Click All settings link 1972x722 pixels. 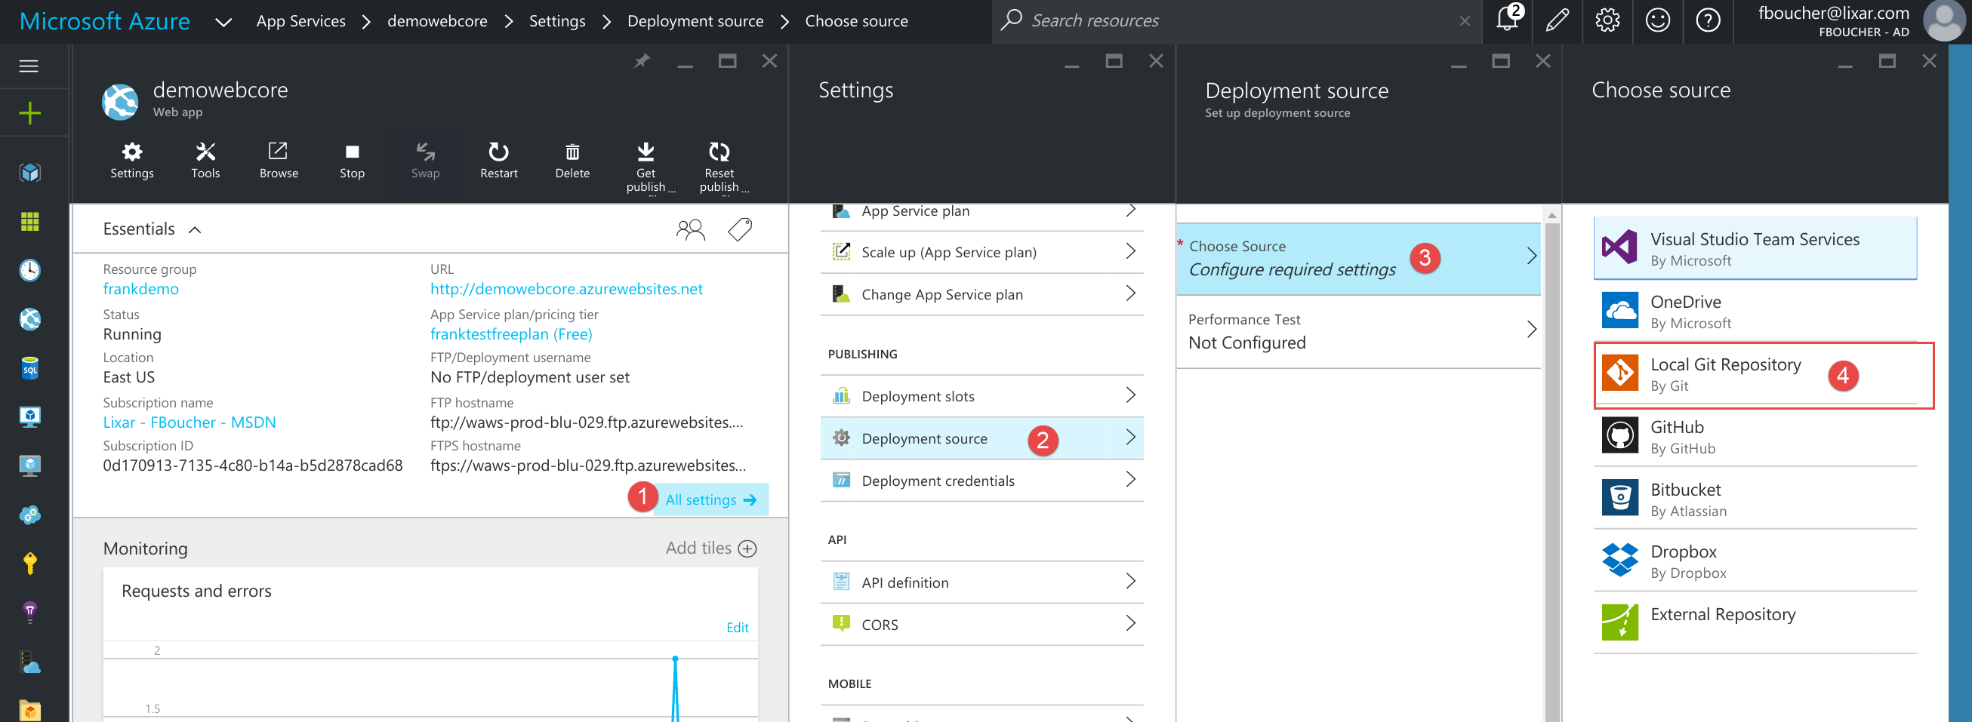click(710, 499)
